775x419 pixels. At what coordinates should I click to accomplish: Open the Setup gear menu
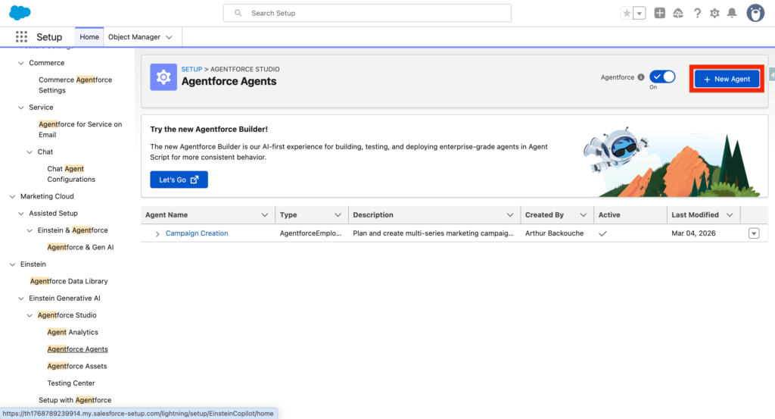tap(714, 14)
